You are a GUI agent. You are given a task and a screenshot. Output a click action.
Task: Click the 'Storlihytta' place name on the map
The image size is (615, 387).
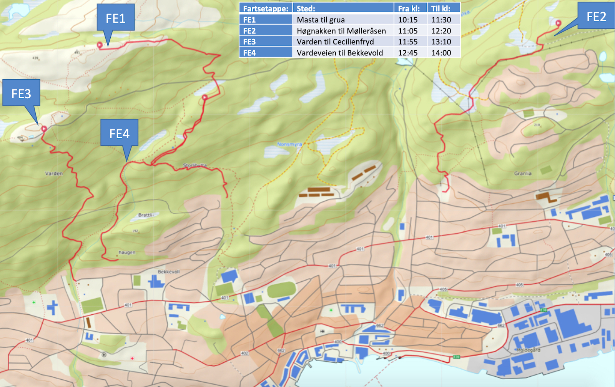[x=194, y=165]
